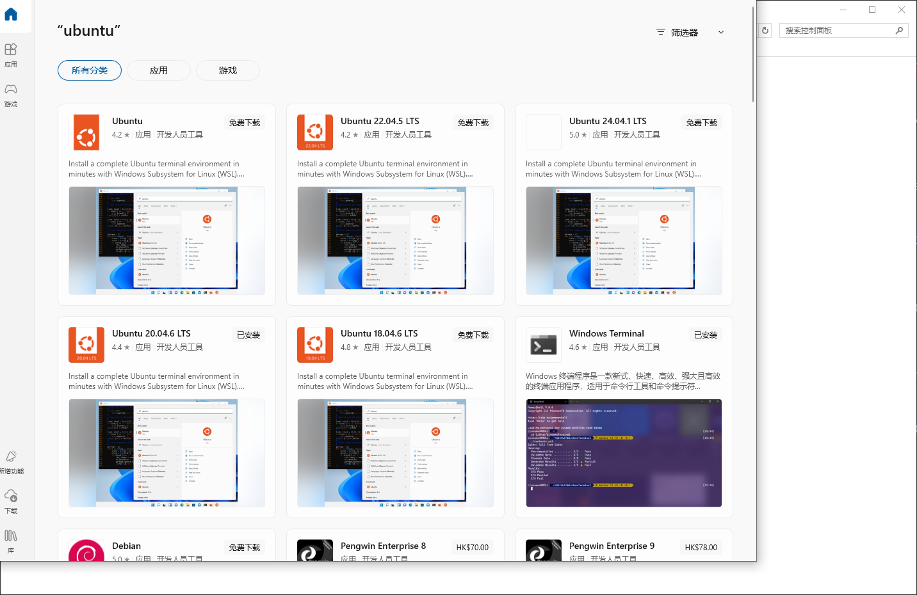This screenshot has width=917, height=595.
Task: Click the Ubuntu 20.04.6 LTS logo icon
Action: pos(86,345)
